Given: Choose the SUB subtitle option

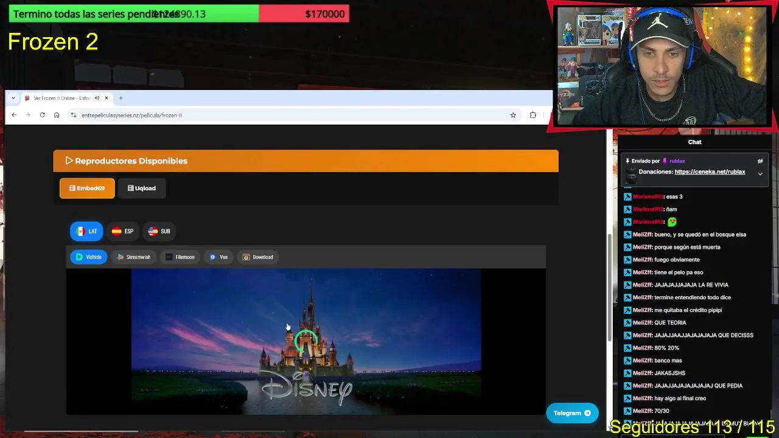Looking at the screenshot, I should coord(159,231).
